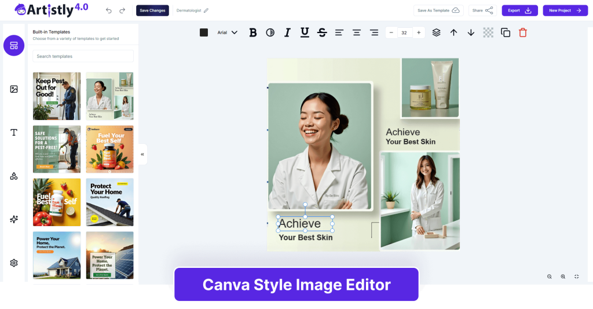Switch to the Images sidebar tab
Screen dimensions: 593x309
(14, 89)
